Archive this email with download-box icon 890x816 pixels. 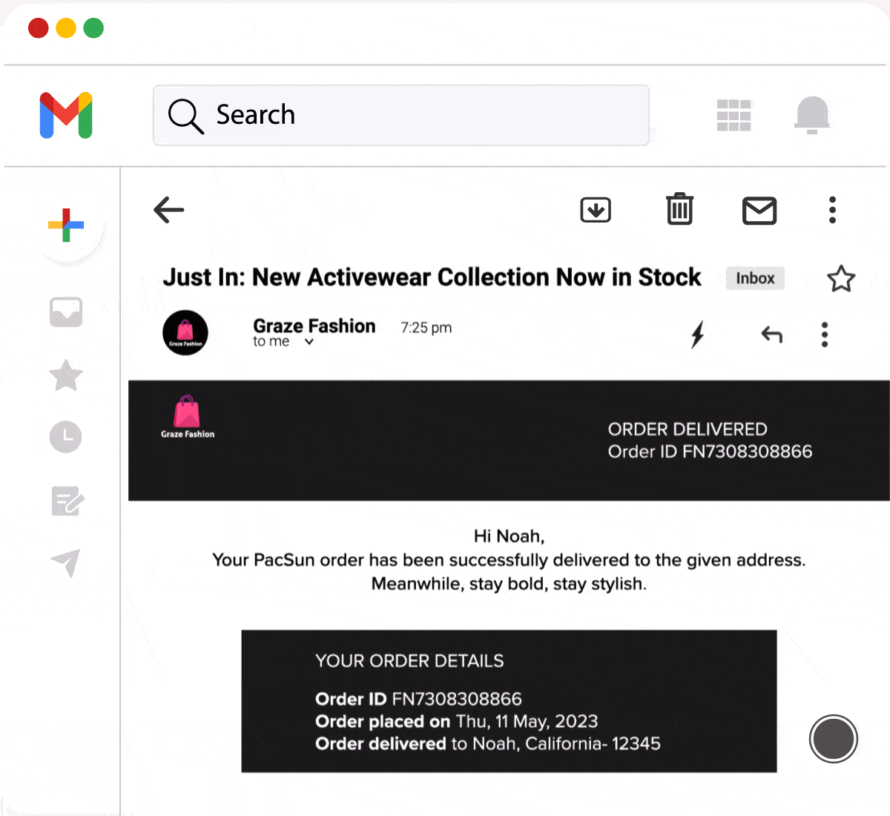pos(596,210)
